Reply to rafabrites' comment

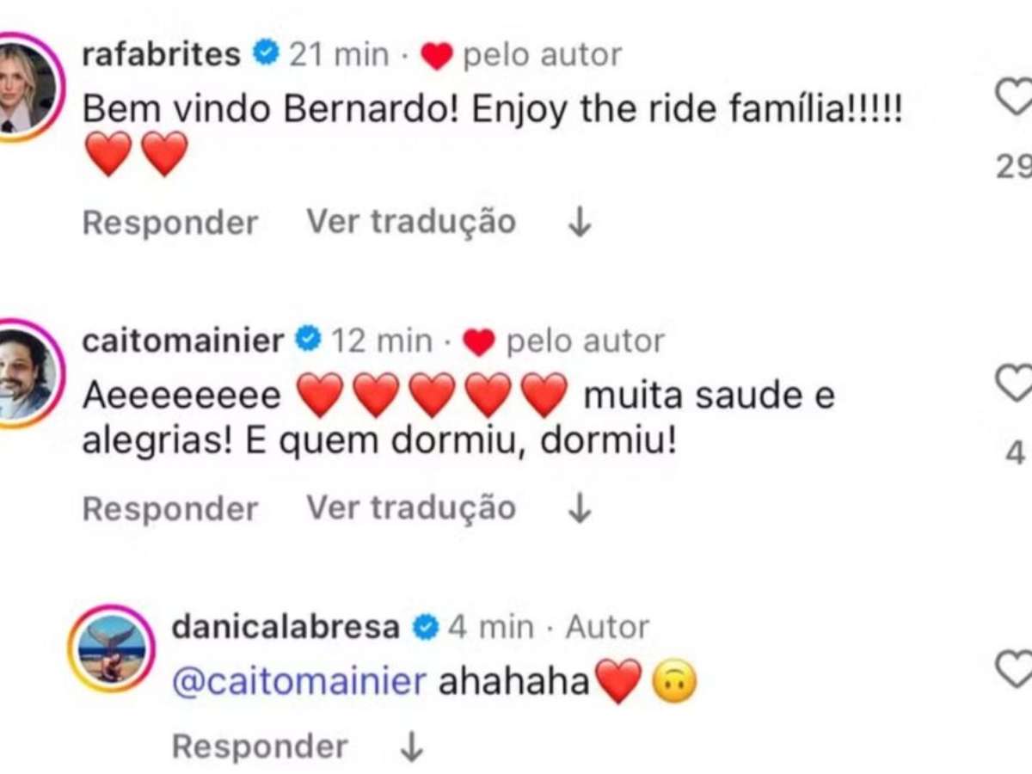click(x=170, y=223)
